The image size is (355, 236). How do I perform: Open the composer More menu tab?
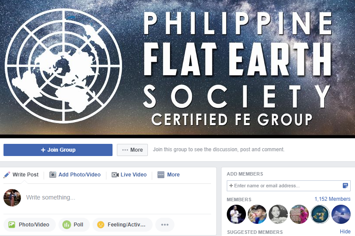click(169, 175)
